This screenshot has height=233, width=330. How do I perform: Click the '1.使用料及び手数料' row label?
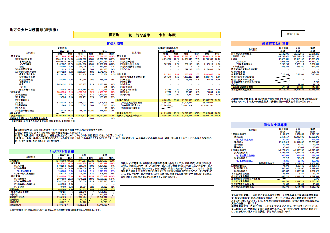[20, 192]
